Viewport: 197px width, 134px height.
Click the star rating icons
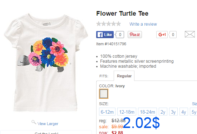click(109, 24)
